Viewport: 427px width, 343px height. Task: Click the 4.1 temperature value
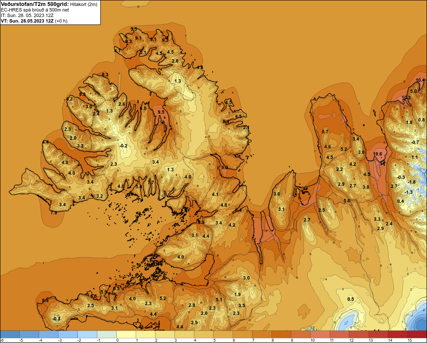click(x=215, y=194)
